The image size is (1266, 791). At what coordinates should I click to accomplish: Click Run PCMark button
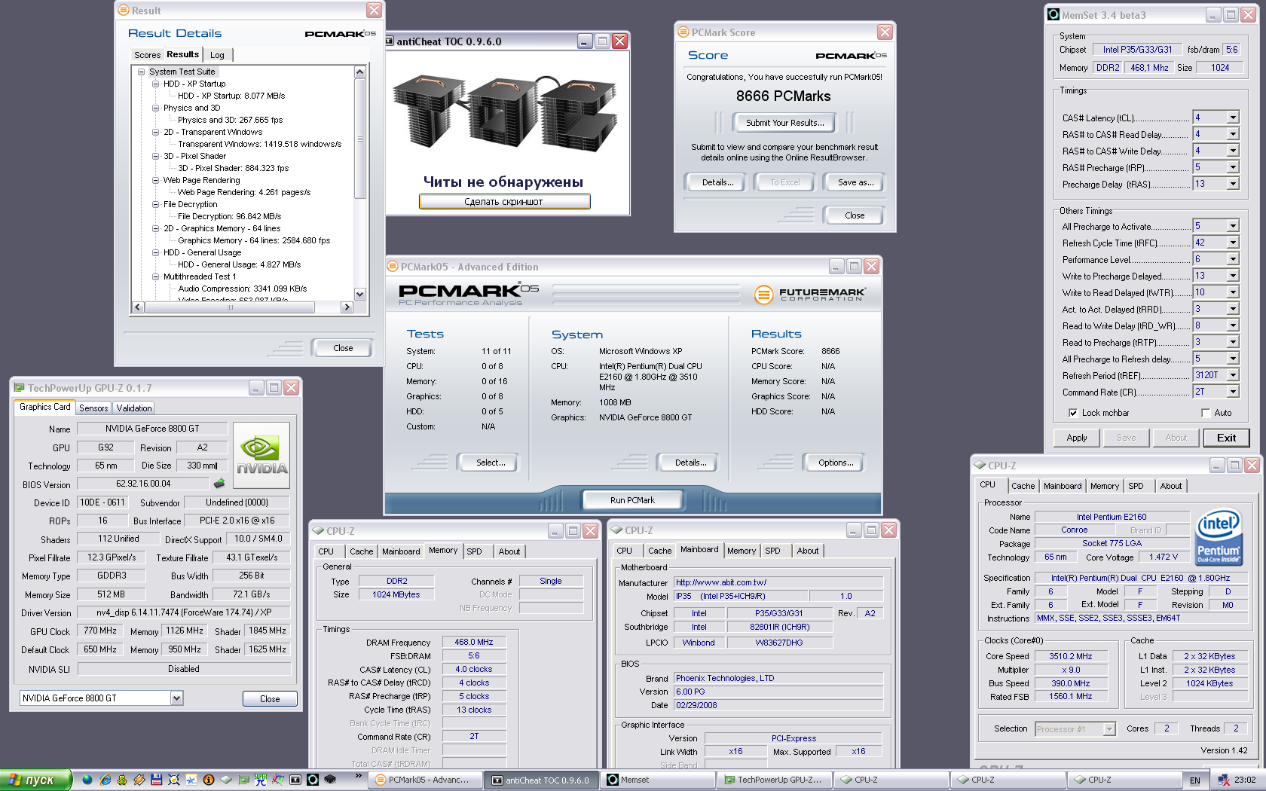point(632,500)
